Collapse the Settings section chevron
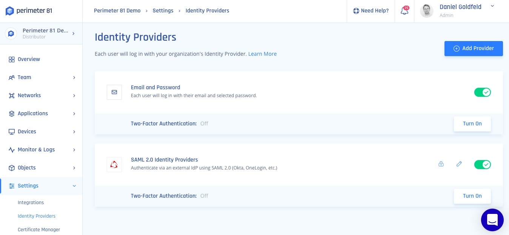This screenshot has width=509, height=235. (x=74, y=186)
